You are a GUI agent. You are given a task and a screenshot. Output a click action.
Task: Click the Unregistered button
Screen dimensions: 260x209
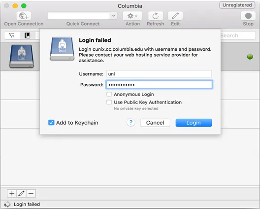(x=237, y=5)
